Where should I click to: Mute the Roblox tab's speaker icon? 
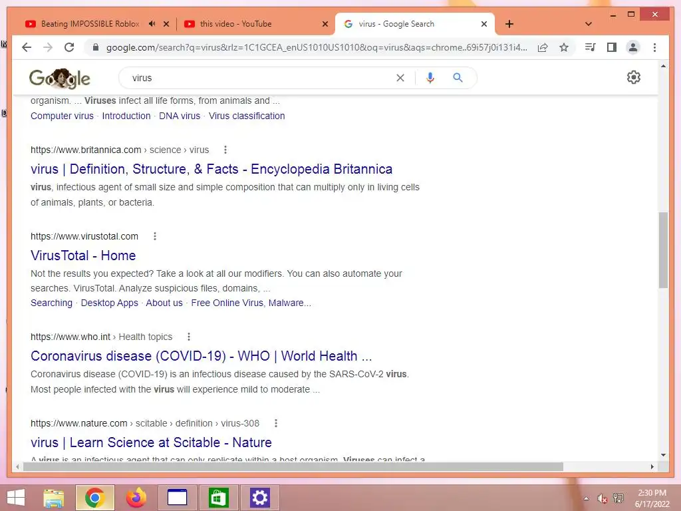[x=152, y=24]
